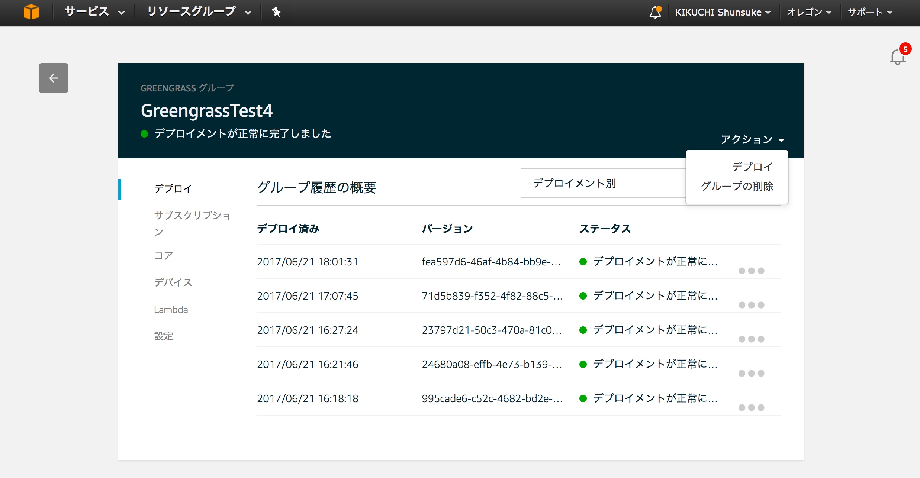Click the status text in the 16:18:18 row
This screenshot has width=920, height=478.
click(x=655, y=398)
